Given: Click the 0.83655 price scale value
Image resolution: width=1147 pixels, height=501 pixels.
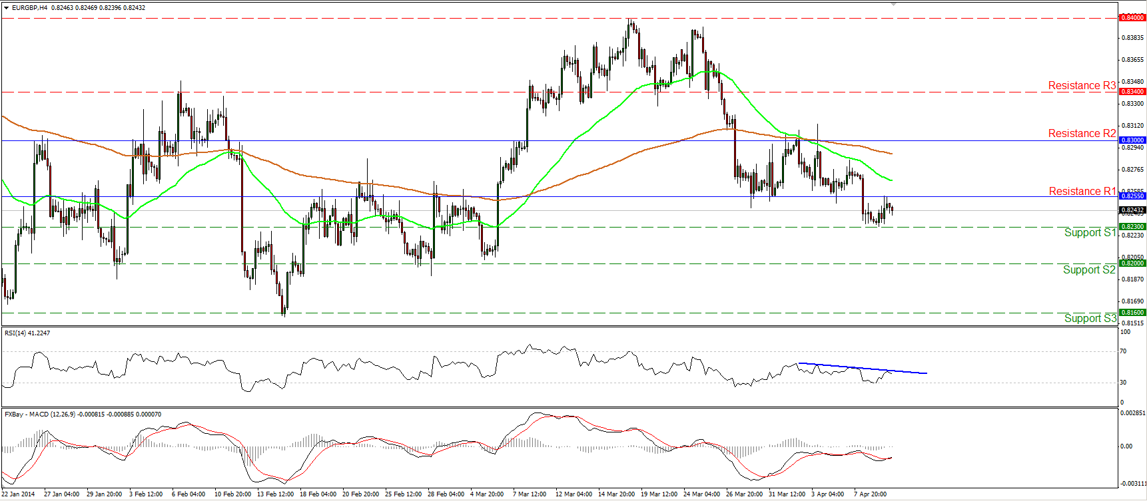Looking at the screenshot, I should coord(1132,60).
